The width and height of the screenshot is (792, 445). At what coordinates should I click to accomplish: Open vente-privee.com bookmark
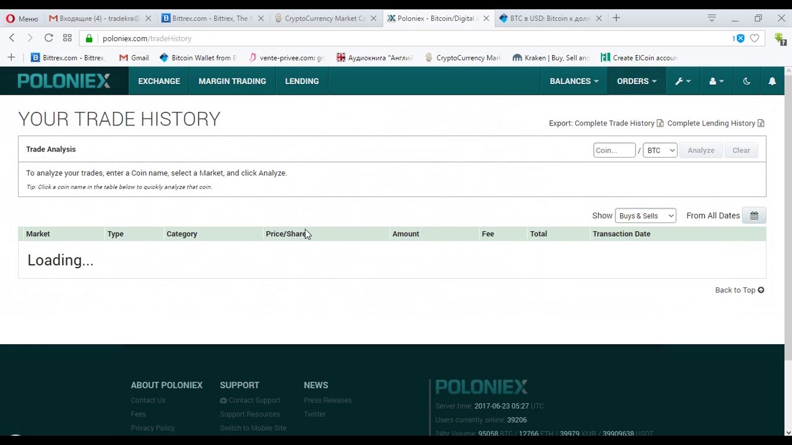[286, 57]
